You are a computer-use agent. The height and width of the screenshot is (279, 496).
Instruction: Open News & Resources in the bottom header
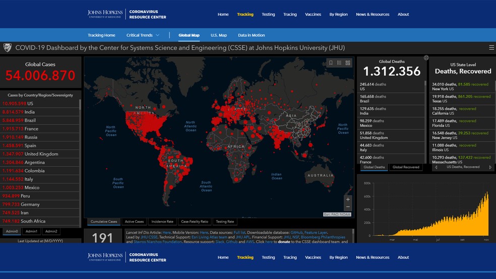point(373,257)
